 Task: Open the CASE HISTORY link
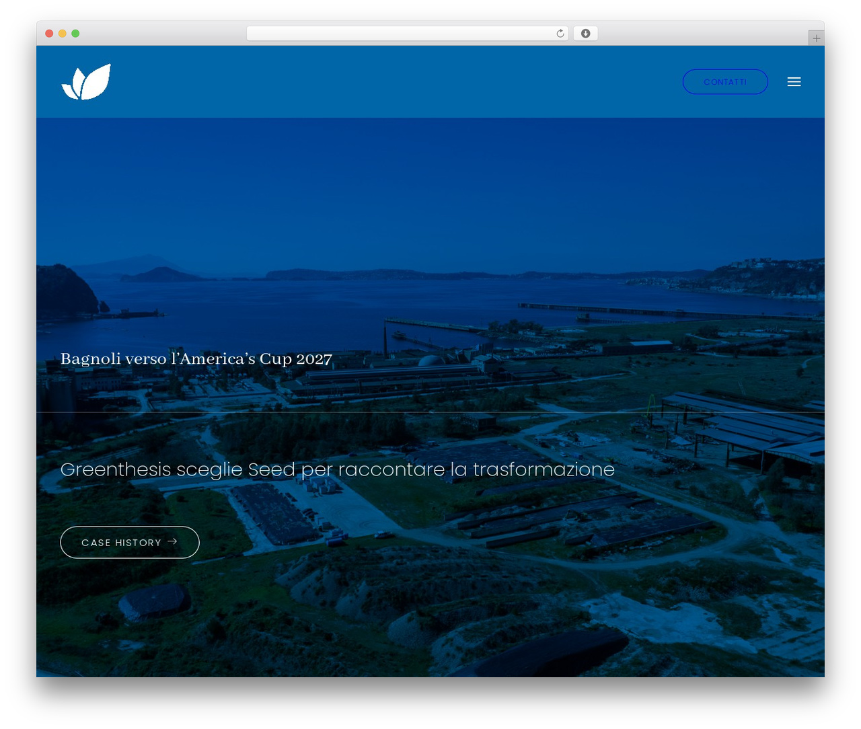click(x=130, y=542)
